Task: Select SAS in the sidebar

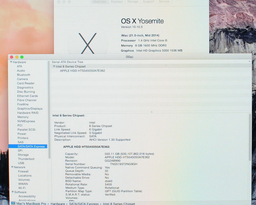Action: [x=20, y=142]
